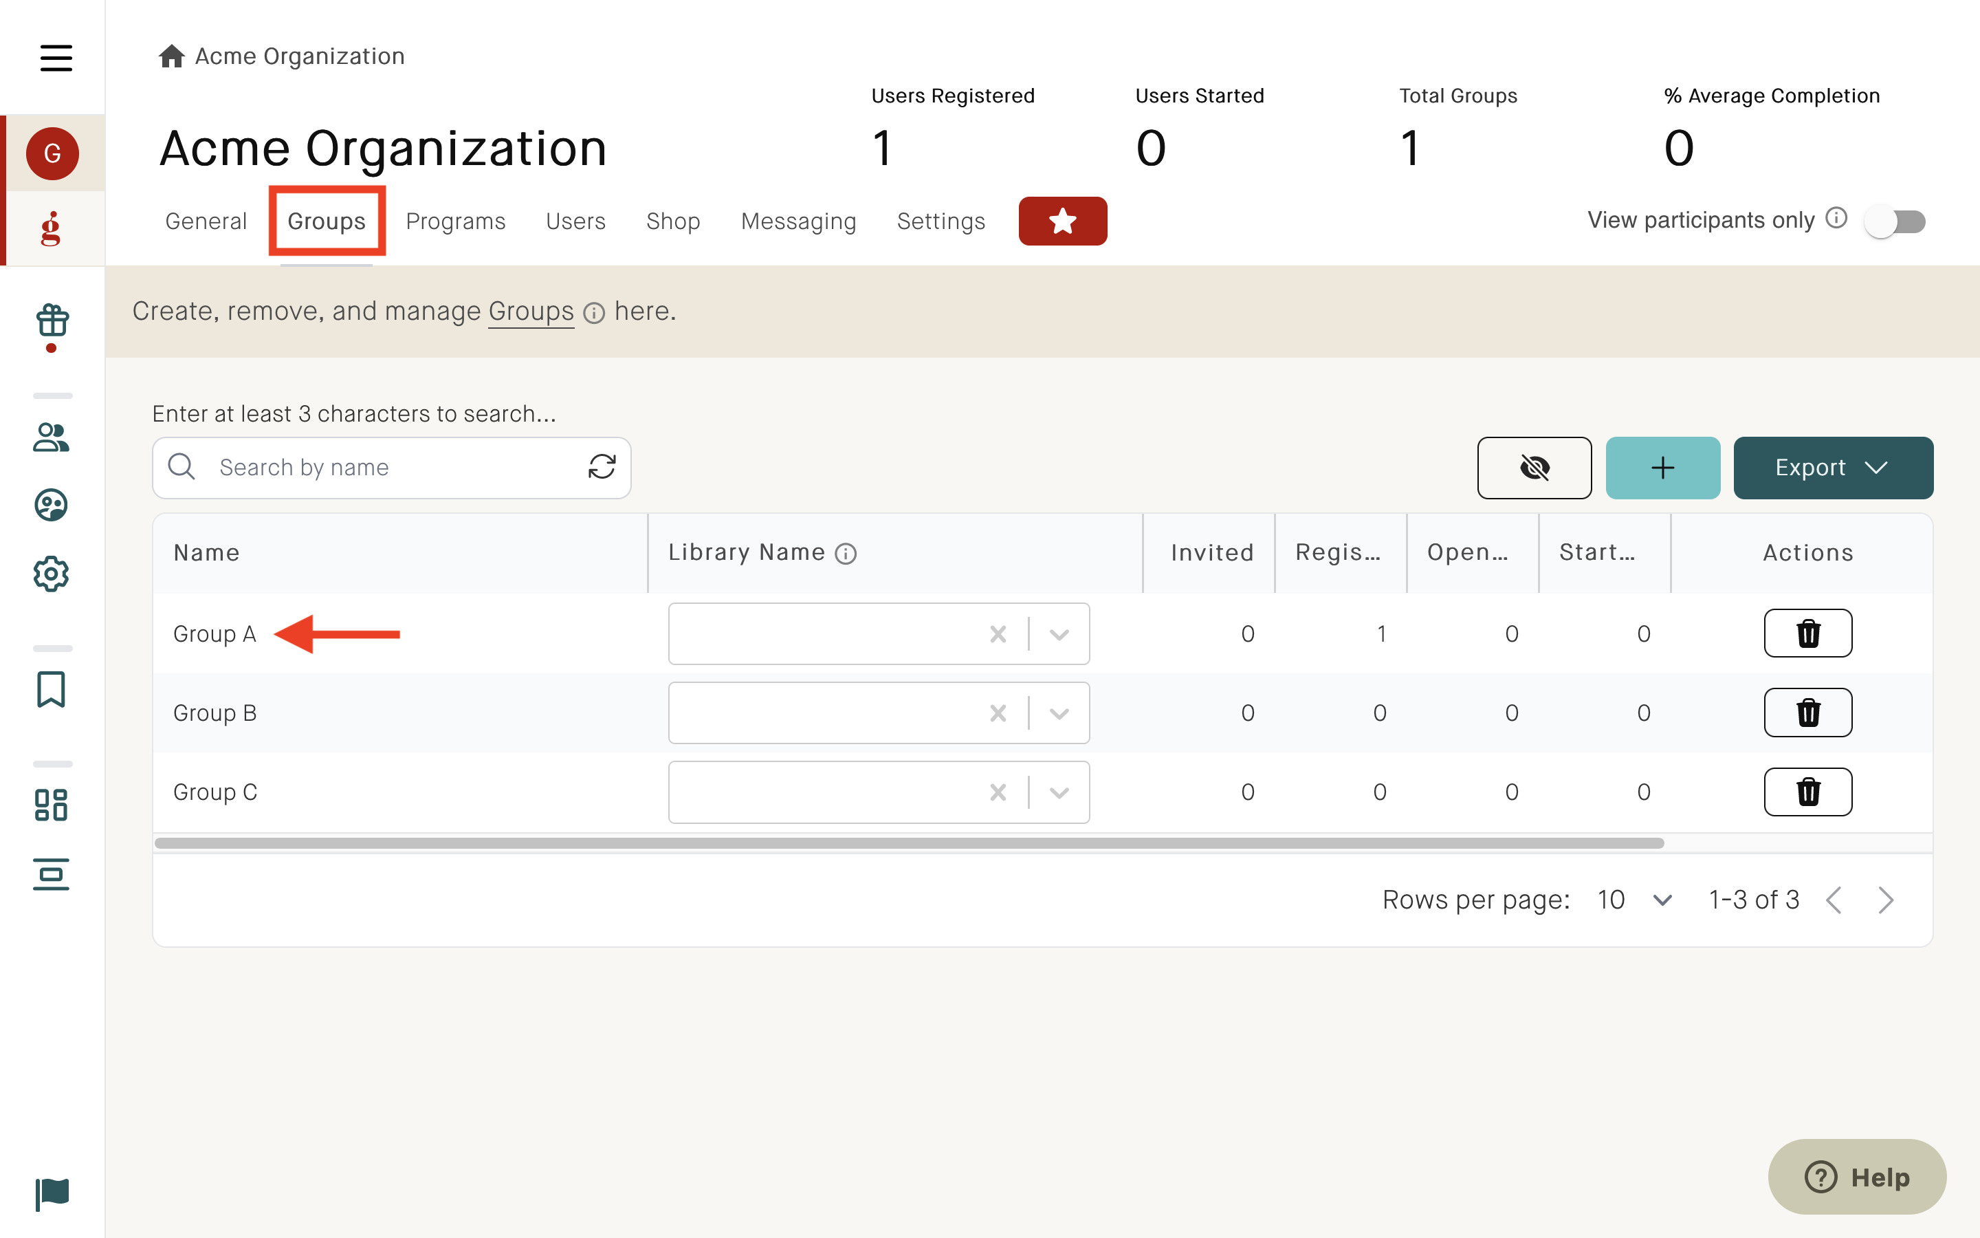1980x1238 pixels.
Task: Open the gift box sidebar icon
Action: tap(52, 321)
